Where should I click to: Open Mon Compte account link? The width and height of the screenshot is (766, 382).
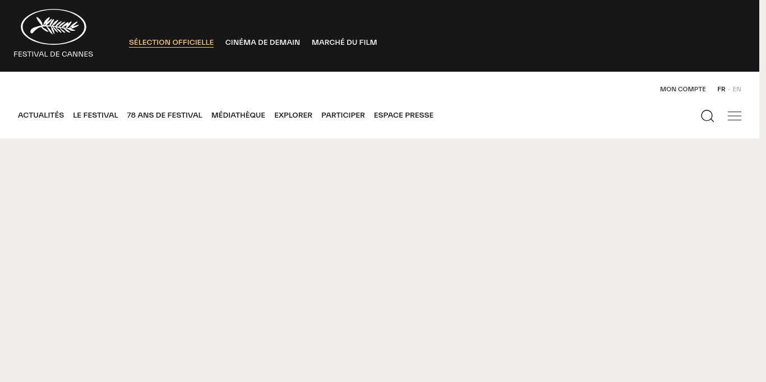pos(682,89)
